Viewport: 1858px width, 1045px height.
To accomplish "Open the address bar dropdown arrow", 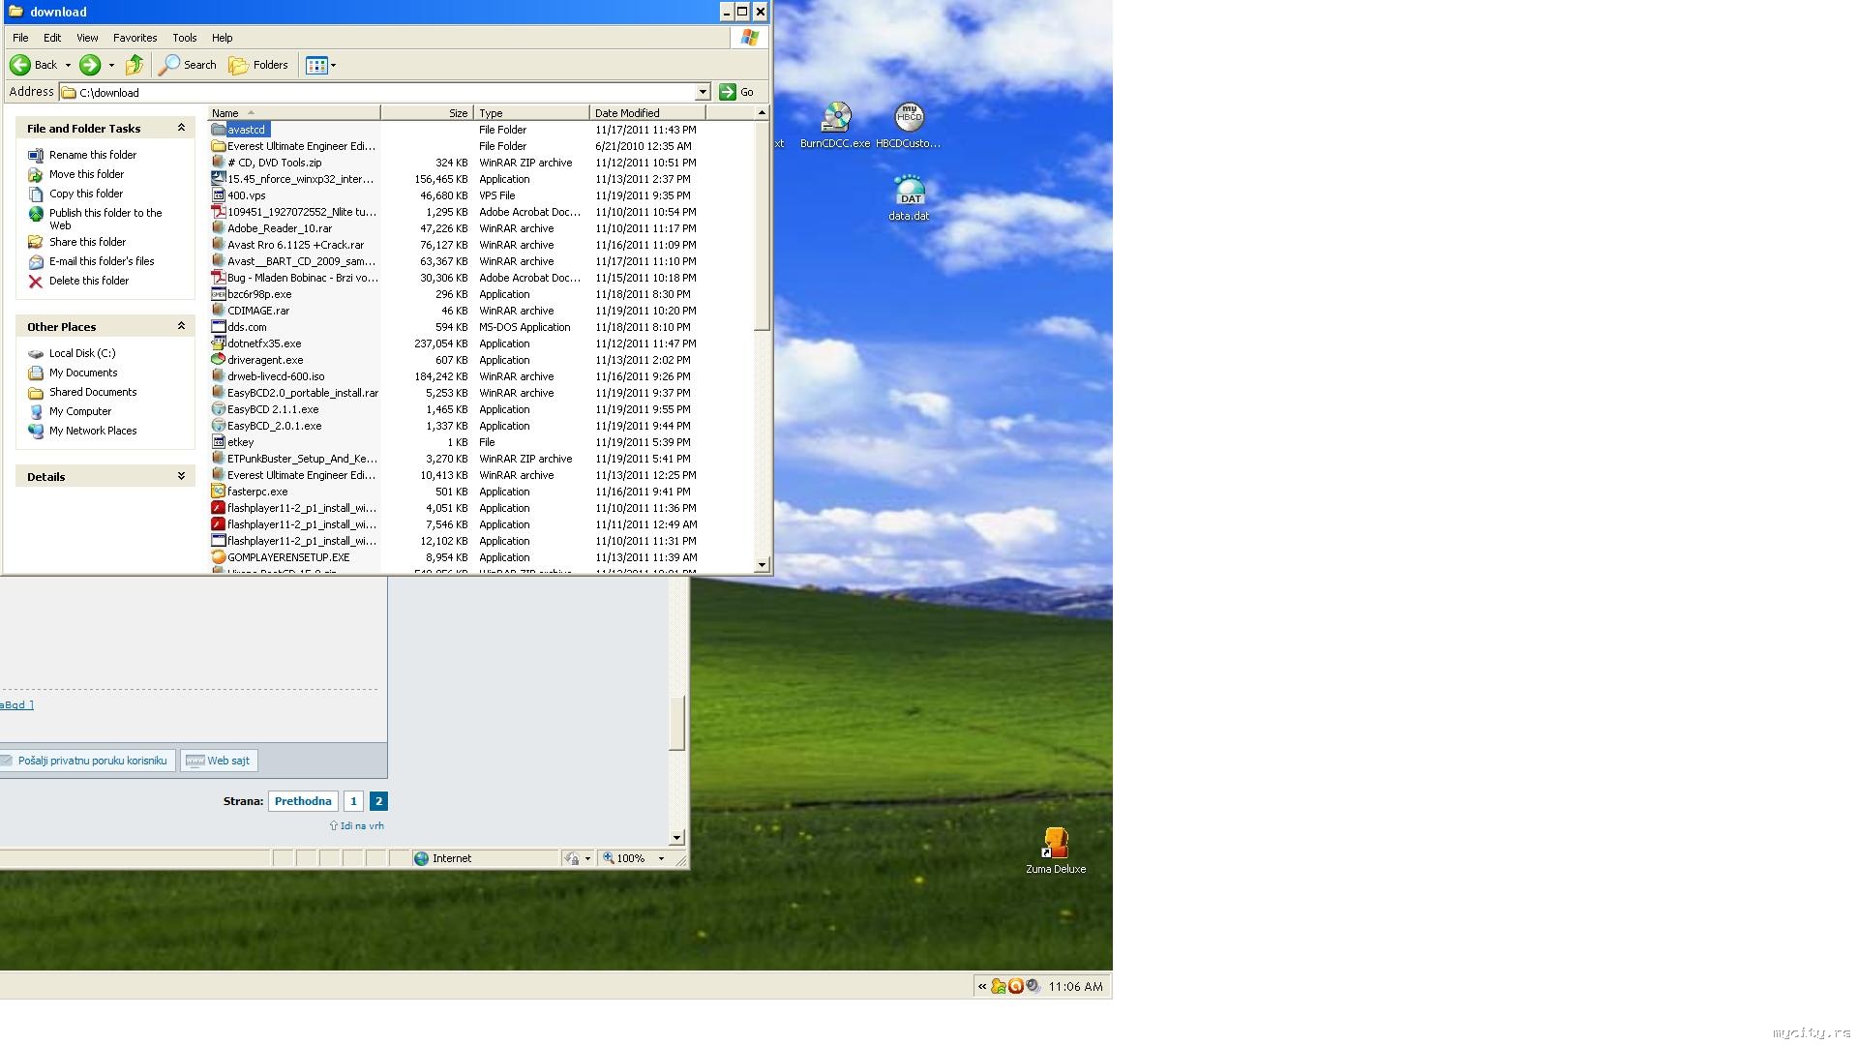I will 703,92.
